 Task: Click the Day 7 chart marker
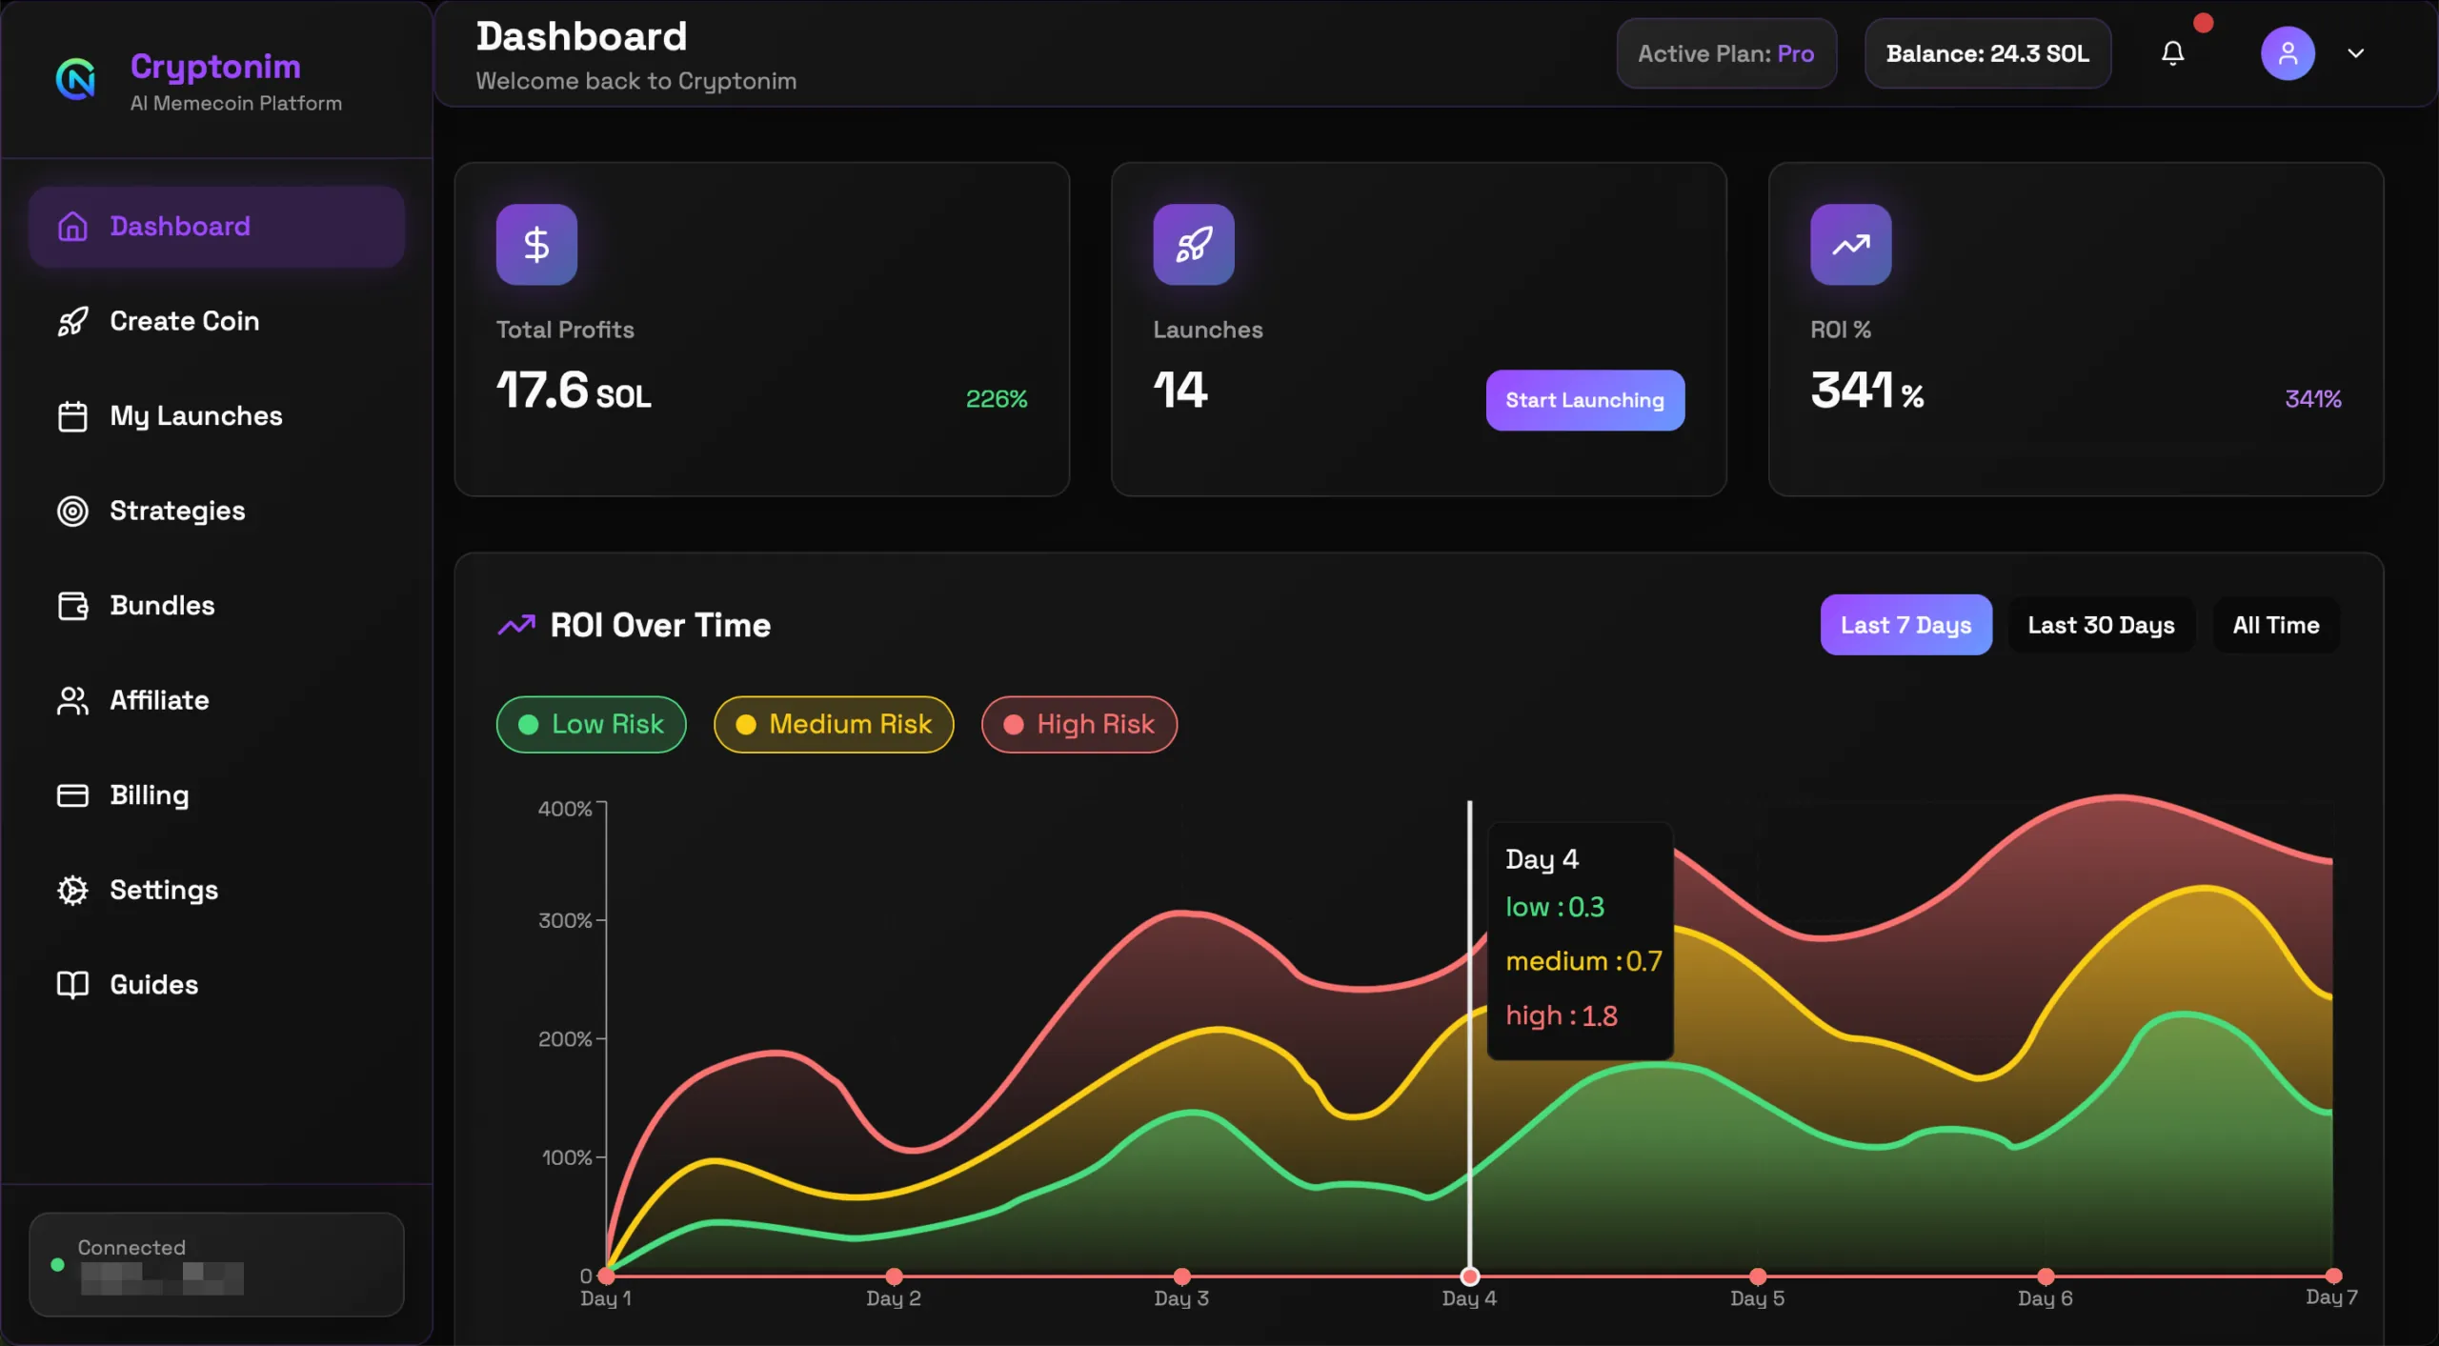(2333, 1276)
